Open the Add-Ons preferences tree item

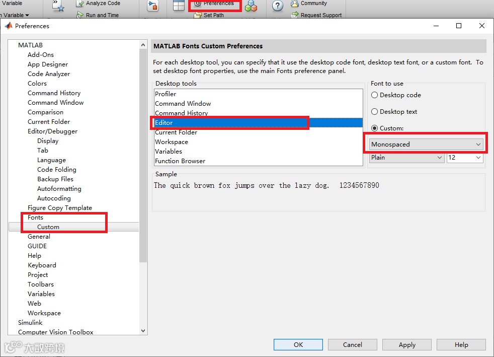(x=41, y=54)
